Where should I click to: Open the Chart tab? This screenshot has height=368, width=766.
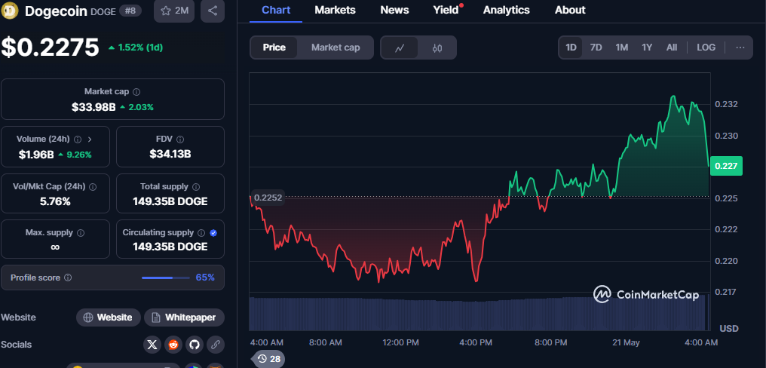pos(276,10)
